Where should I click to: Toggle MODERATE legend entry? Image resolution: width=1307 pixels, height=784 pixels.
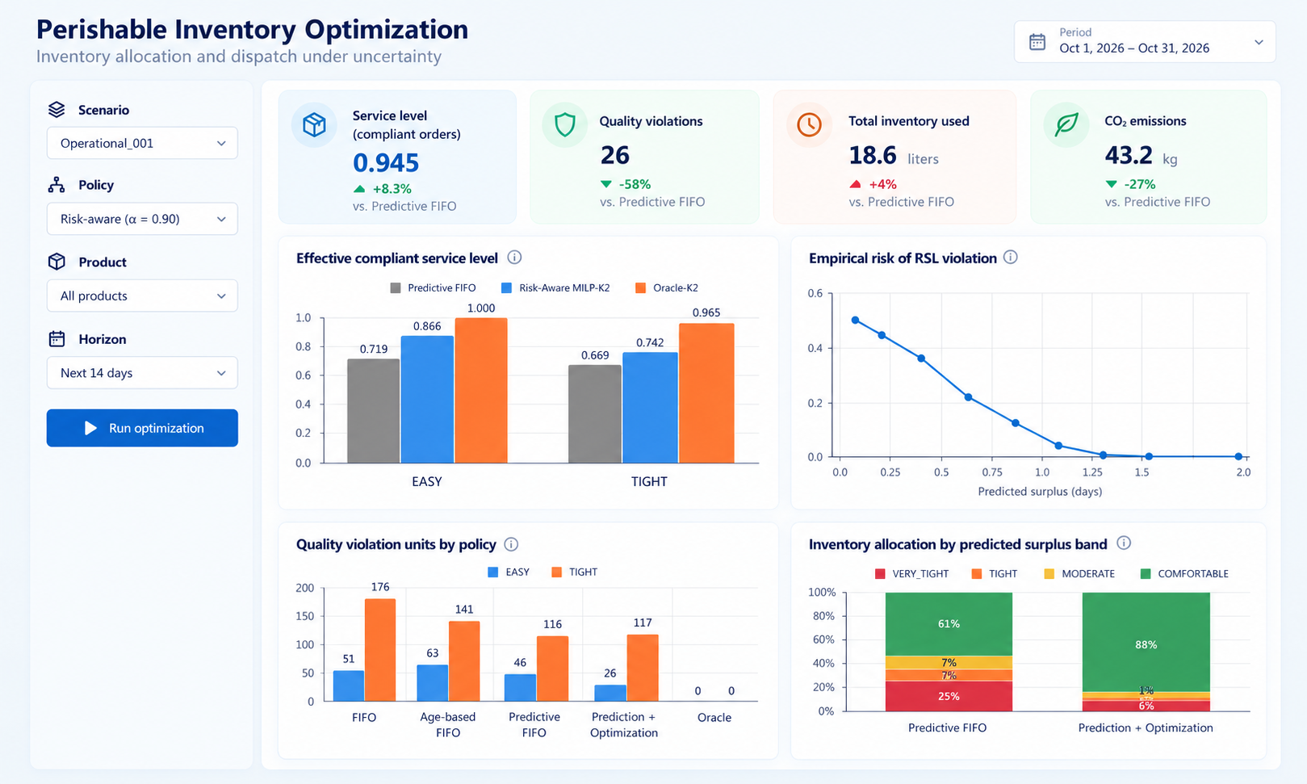(1079, 573)
